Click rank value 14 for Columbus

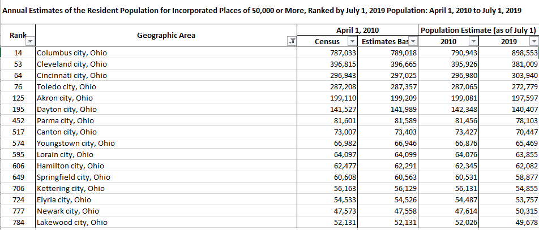18,53
